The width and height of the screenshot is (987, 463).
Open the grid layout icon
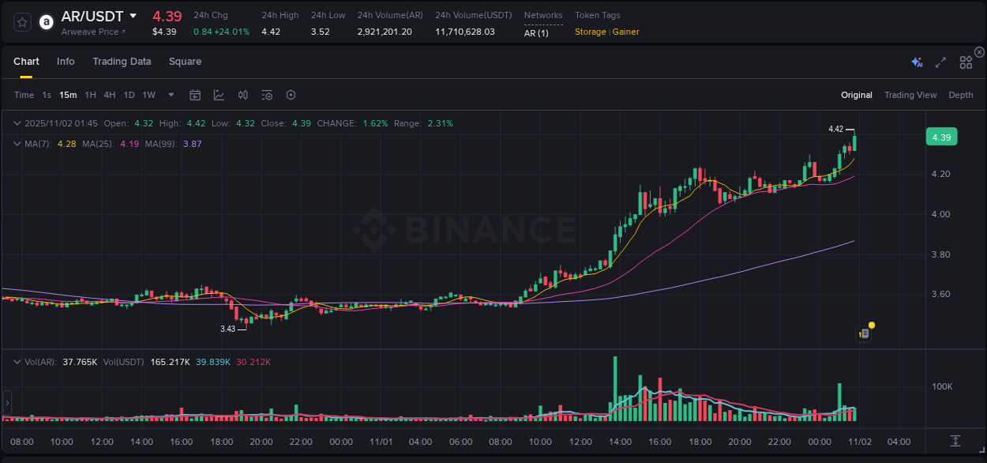965,61
